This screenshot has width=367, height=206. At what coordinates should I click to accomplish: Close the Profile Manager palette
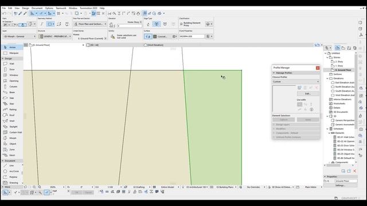click(x=318, y=68)
